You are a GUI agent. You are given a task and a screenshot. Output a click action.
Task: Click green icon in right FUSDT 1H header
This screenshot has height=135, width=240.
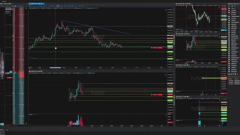click(x=187, y=65)
